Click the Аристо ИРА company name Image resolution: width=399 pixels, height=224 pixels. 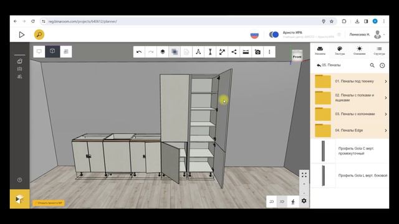click(292, 32)
